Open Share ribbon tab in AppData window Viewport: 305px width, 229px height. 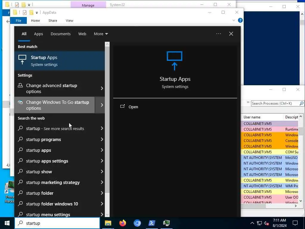pos(53,21)
